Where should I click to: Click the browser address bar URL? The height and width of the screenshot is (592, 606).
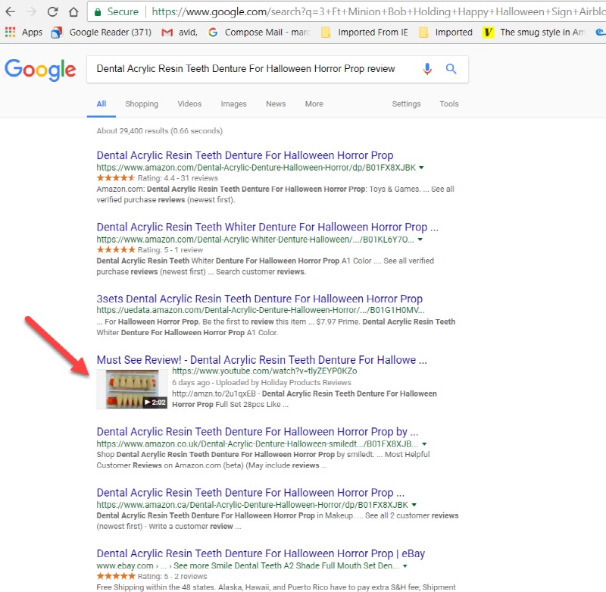point(379,11)
